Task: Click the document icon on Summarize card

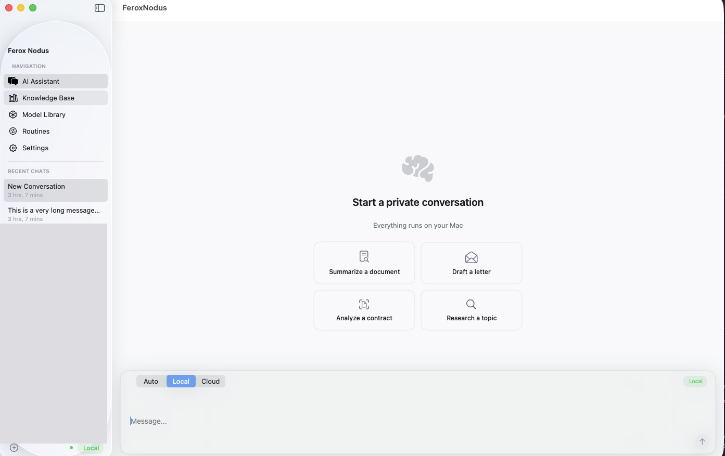Action: coord(364,256)
